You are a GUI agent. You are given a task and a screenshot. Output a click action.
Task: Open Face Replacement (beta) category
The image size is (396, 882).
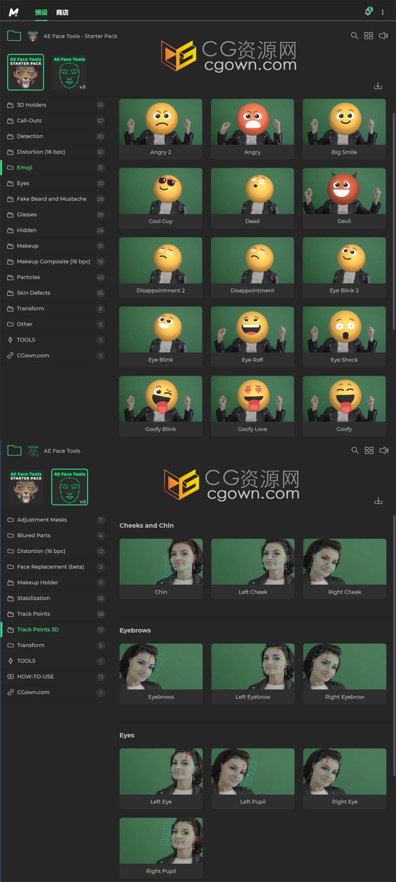tap(53, 567)
